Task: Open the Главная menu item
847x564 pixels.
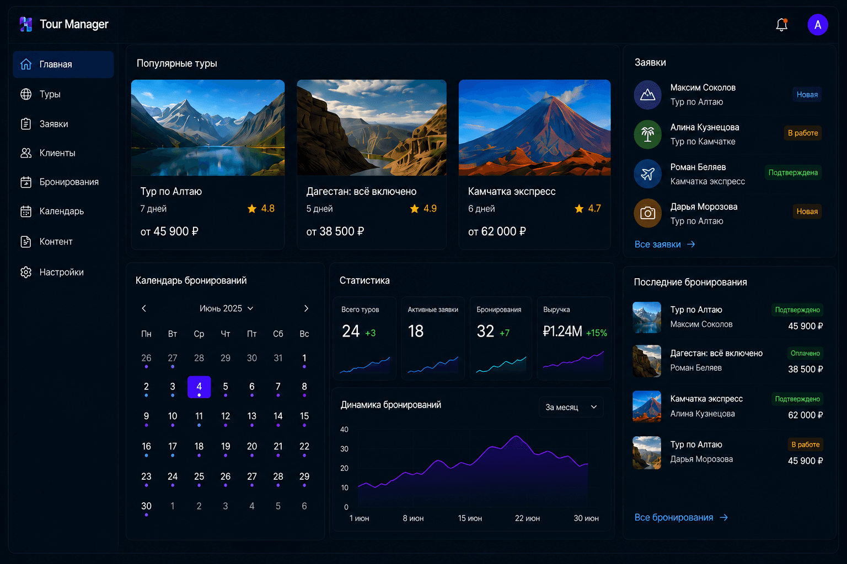Action: coord(63,64)
